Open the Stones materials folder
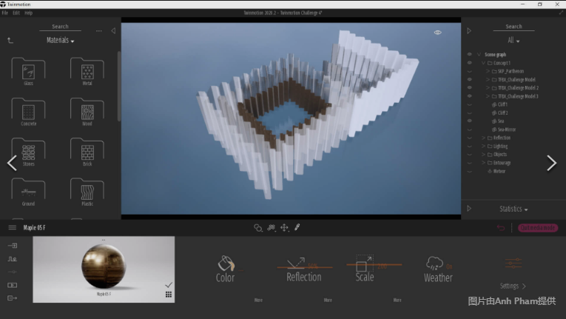This screenshot has height=319, width=566. pos(29,152)
